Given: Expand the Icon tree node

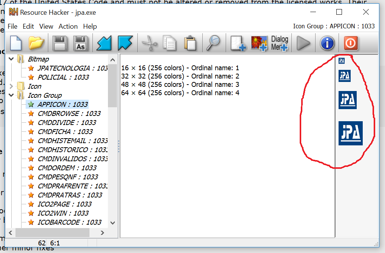Looking at the screenshot, I should tap(11, 86).
